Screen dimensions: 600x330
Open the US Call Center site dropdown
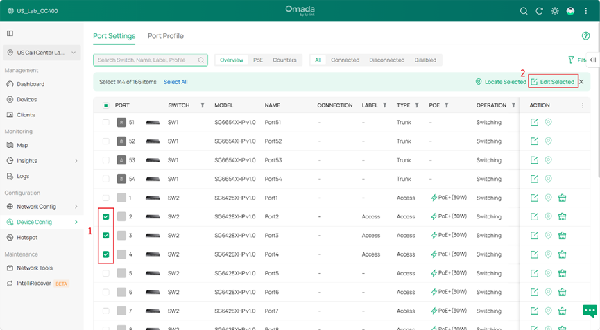42,53
